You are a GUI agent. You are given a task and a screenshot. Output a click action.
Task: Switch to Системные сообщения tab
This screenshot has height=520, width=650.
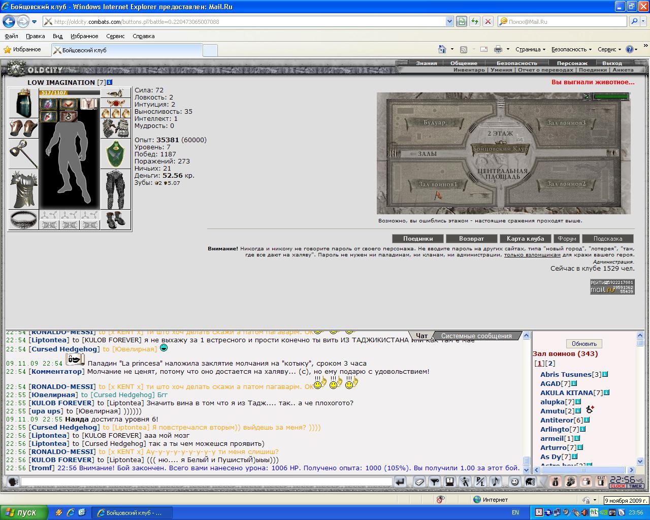click(x=476, y=336)
